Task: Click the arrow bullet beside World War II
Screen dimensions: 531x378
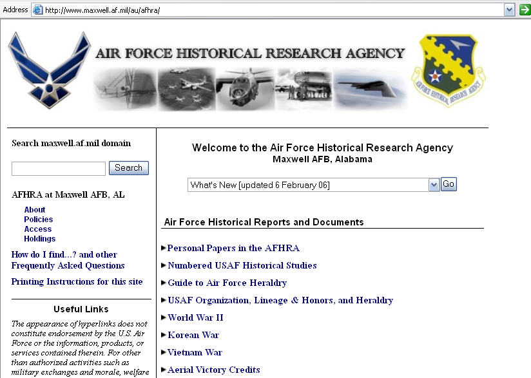Action: 164,317
